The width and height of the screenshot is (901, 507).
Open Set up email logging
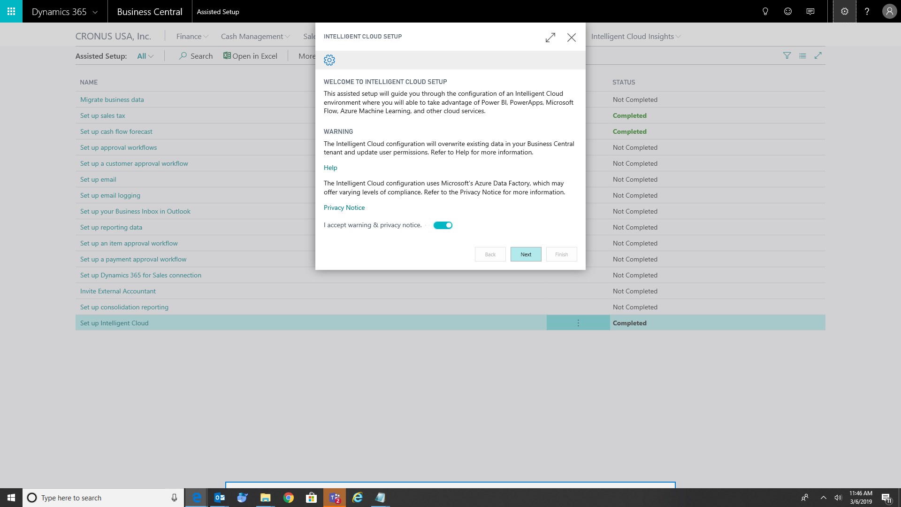(110, 195)
